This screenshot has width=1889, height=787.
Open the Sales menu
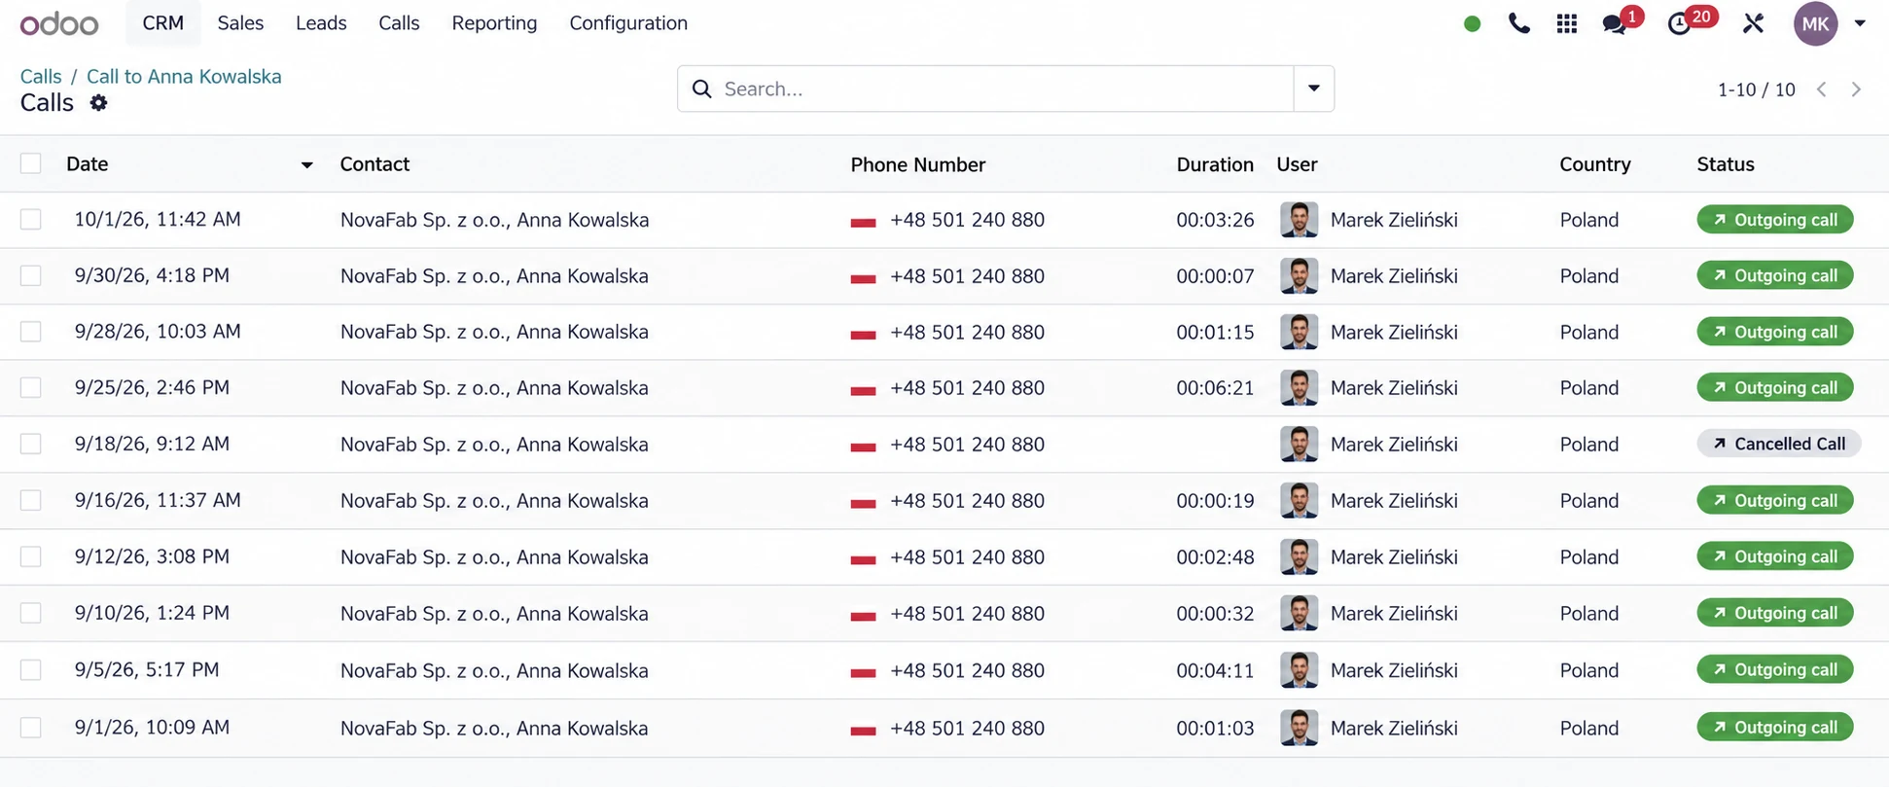(x=240, y=23)
